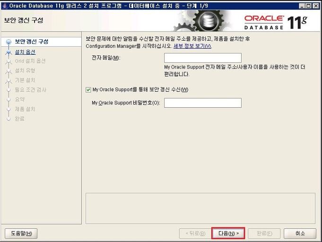Click the database gear graphic in header
Viewport: 322px width, 242px height.
[208, 21]
